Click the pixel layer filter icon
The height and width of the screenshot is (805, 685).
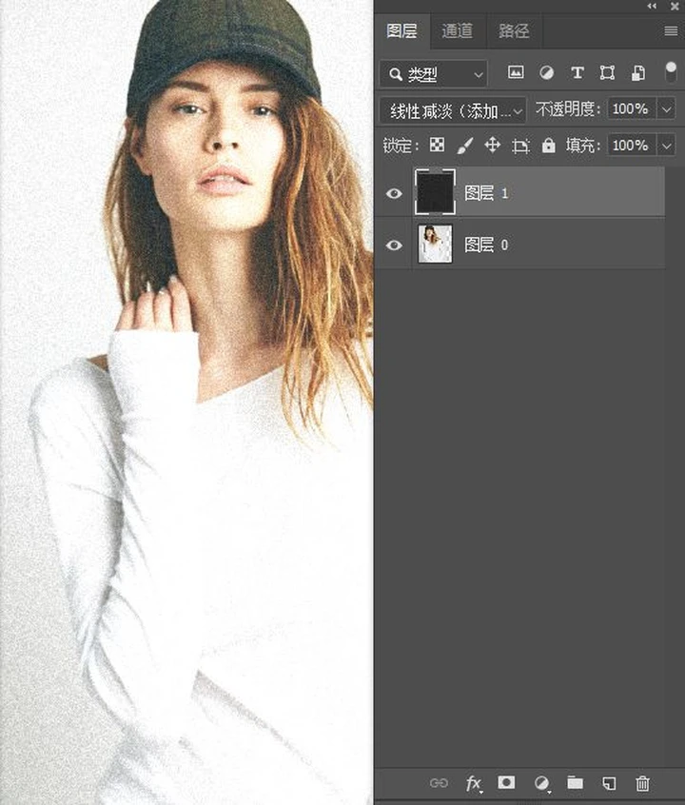click(516, 73)
